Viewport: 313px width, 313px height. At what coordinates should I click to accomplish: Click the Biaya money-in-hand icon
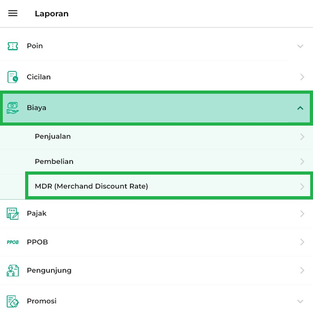pyautogui.click(x=13, y=108)
